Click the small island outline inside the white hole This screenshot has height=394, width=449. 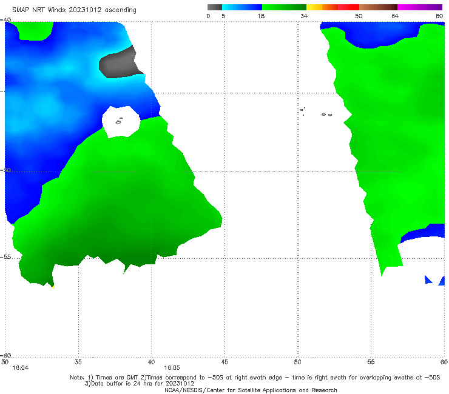point(119,121)
